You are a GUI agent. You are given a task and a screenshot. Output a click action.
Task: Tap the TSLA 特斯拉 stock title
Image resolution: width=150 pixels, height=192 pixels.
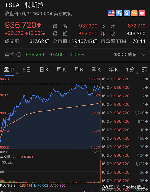(x=24, y=5)
